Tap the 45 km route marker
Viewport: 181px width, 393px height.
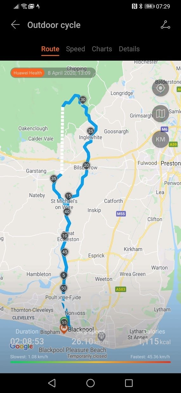click(x=65, y=253)
